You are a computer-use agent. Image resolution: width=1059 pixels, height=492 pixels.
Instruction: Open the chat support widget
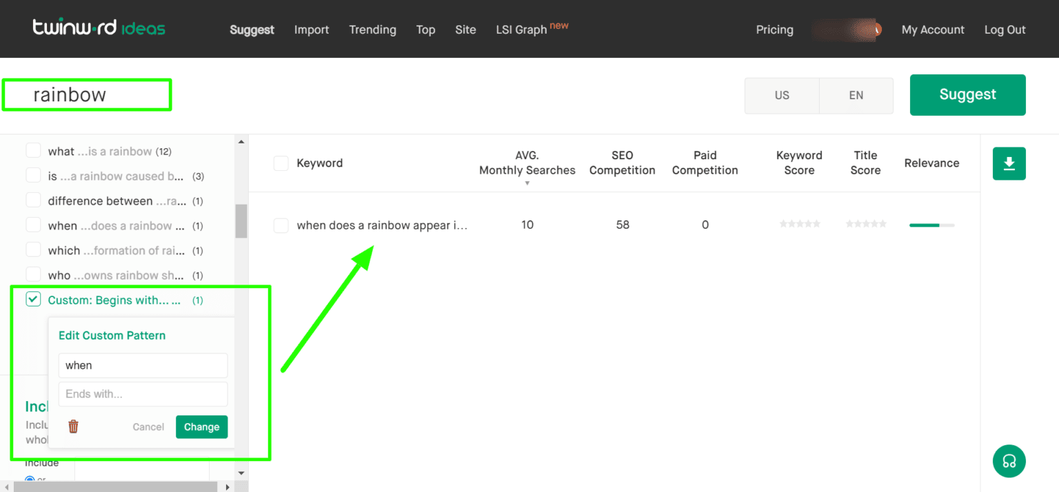pos(1009,461)
